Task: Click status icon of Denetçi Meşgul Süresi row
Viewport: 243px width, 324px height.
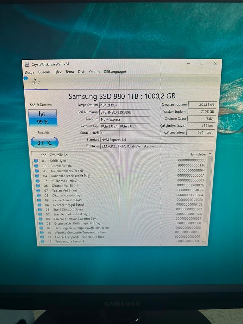Action: pyautogui.click(x=40, y=205)
